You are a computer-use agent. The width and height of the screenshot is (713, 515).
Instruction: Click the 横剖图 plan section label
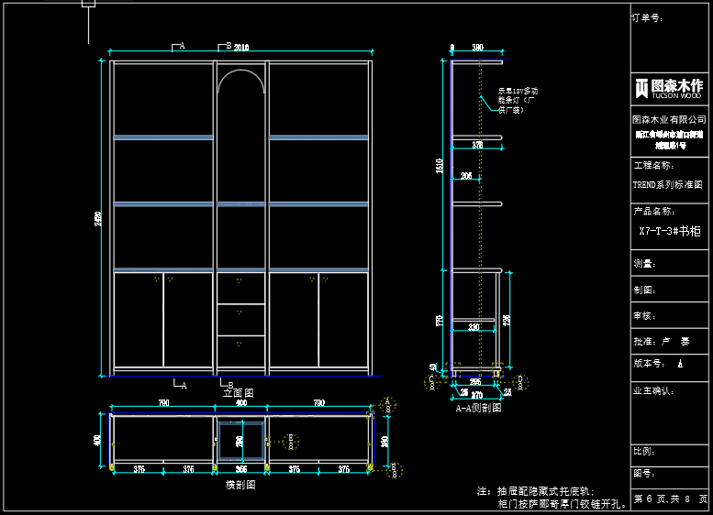pos(240,485)
